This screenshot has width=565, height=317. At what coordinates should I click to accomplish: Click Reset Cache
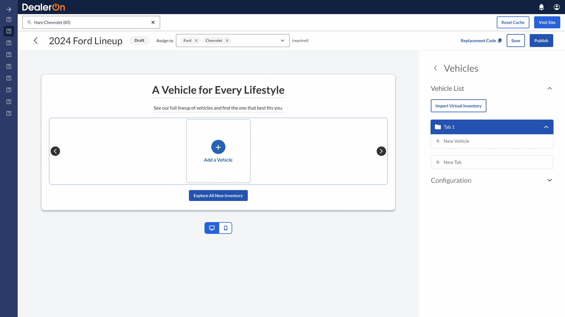[513, 22]
